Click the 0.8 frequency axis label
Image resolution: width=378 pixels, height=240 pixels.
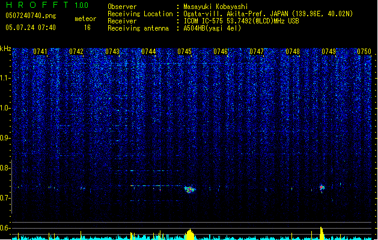pyautogui.click(x=5, y=168)
